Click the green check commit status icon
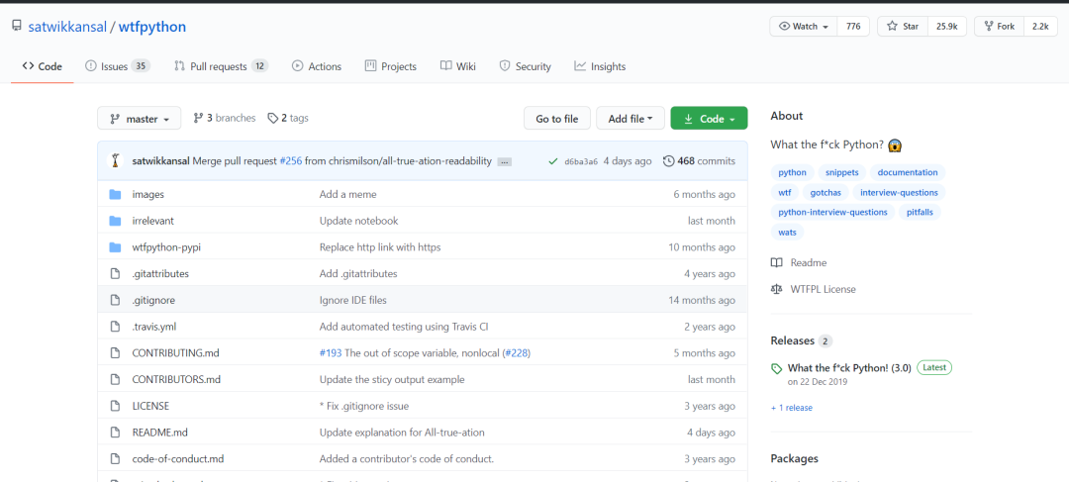 click(x=553, y=161)
